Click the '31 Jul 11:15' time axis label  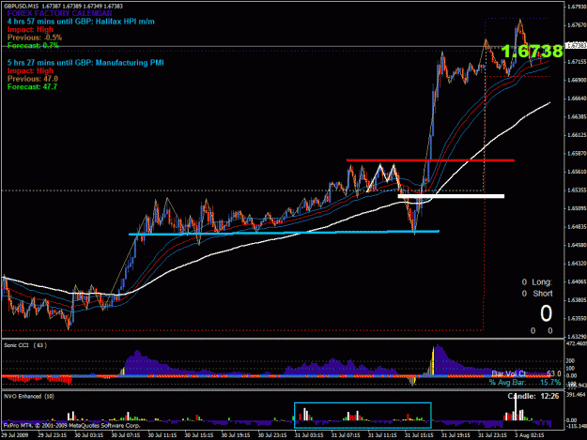[382, 435]
